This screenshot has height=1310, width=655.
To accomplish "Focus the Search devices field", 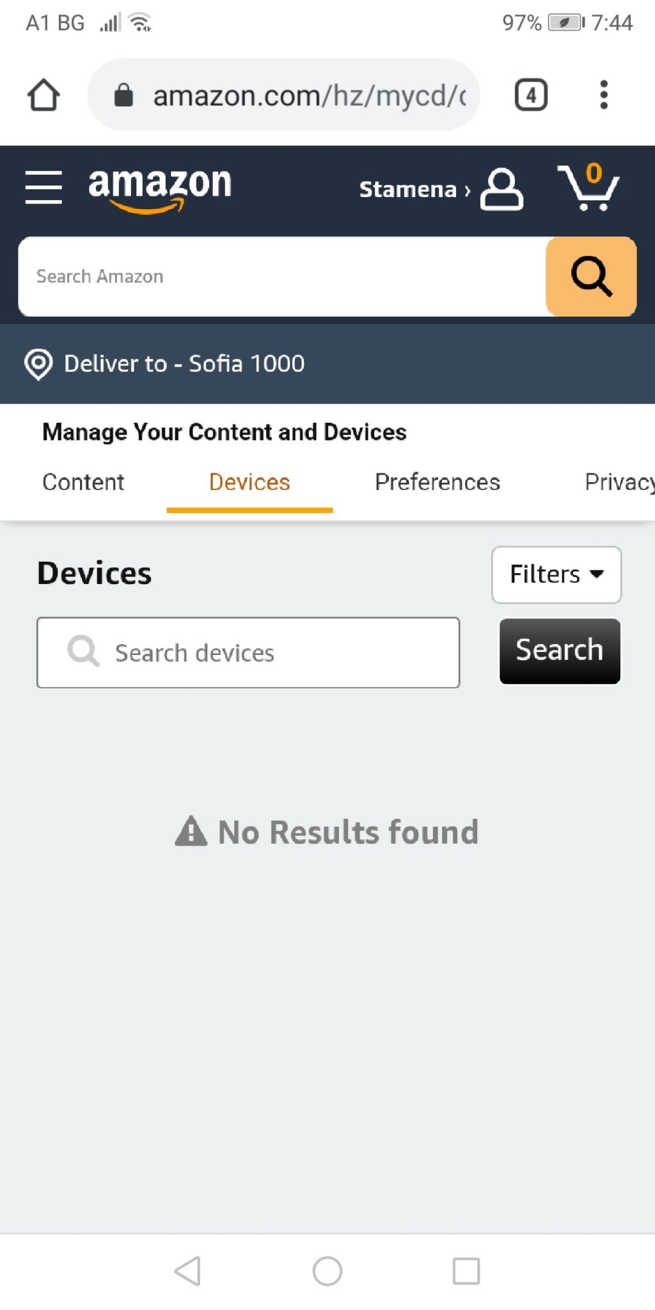I will click(x=248, y=652).
